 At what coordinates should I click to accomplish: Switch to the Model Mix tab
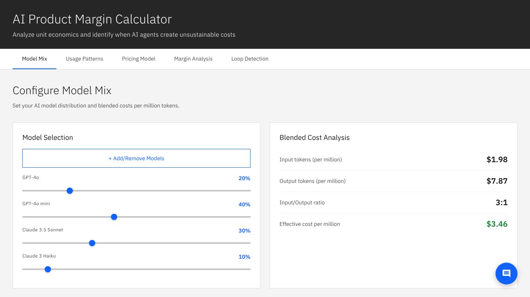coord(34,59)
